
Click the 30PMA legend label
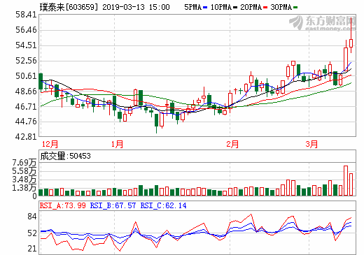(281, 7)
